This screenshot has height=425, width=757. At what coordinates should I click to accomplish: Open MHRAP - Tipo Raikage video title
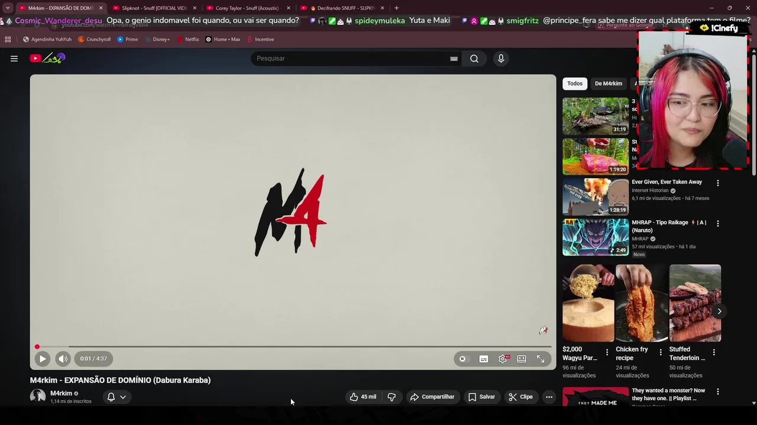669,226
